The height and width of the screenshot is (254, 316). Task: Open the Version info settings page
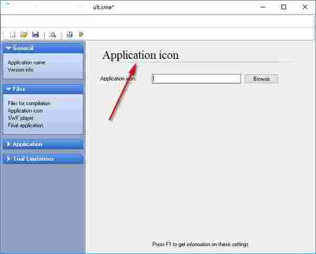(x=21, y=70)
